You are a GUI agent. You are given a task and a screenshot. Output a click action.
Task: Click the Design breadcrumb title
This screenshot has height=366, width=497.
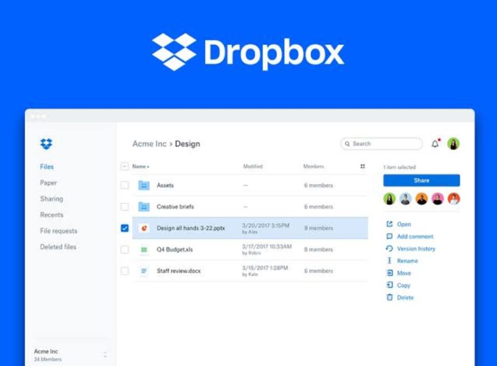coord(187,144)
